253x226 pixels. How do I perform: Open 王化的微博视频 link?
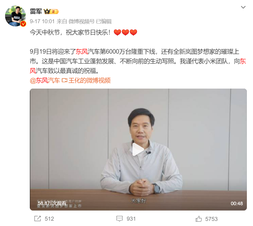click(89, 80)
